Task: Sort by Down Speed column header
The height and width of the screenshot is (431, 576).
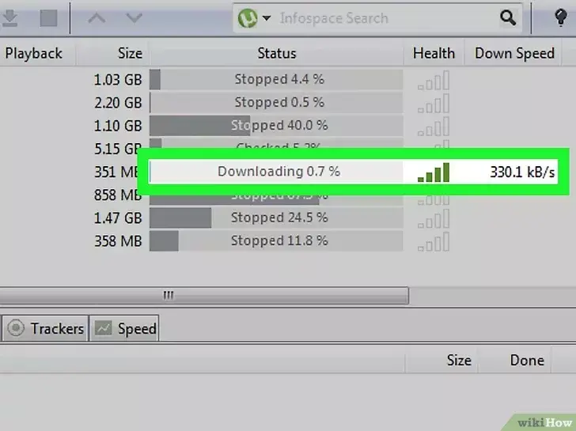Action: [x=513, y=54]
